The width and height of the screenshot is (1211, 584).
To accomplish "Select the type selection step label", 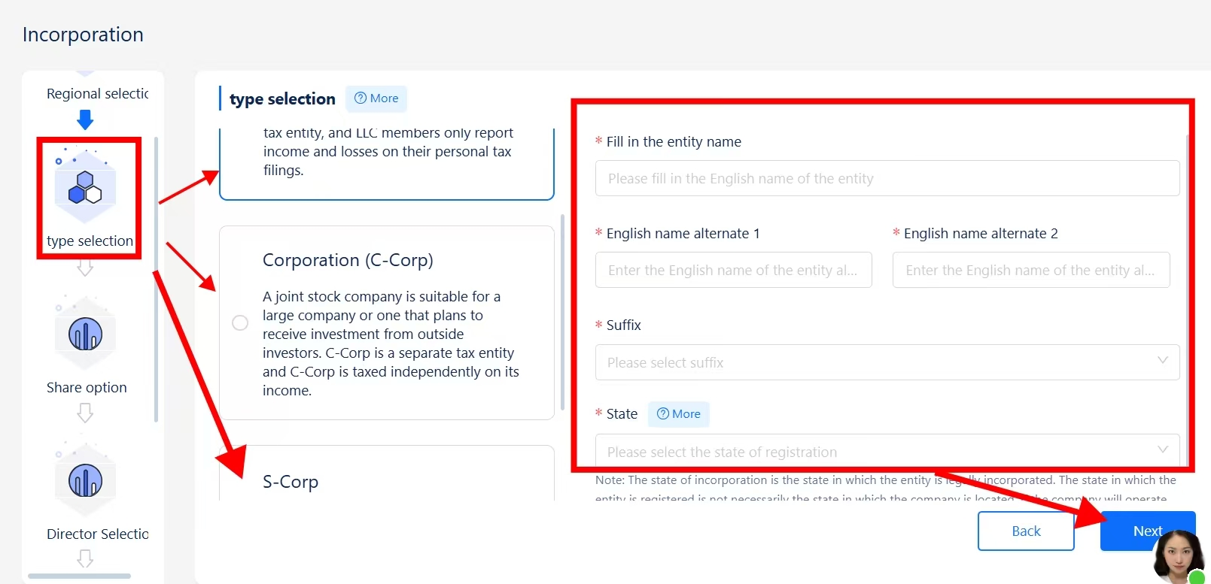I will pyautogui.click(x=90, y=241).
